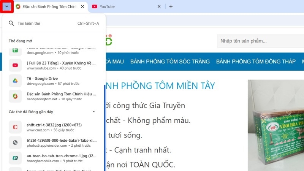Open BÁNH PHỒNG TÔM ĐỒNG THÁP menu

point(256,62)
